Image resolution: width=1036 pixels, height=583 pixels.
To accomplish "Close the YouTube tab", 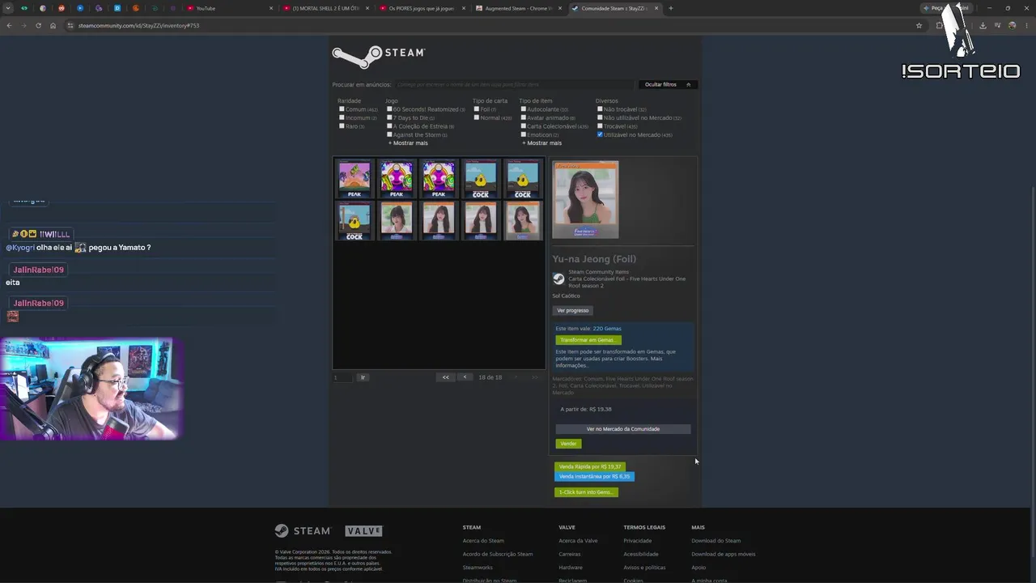I will (270, 8).
